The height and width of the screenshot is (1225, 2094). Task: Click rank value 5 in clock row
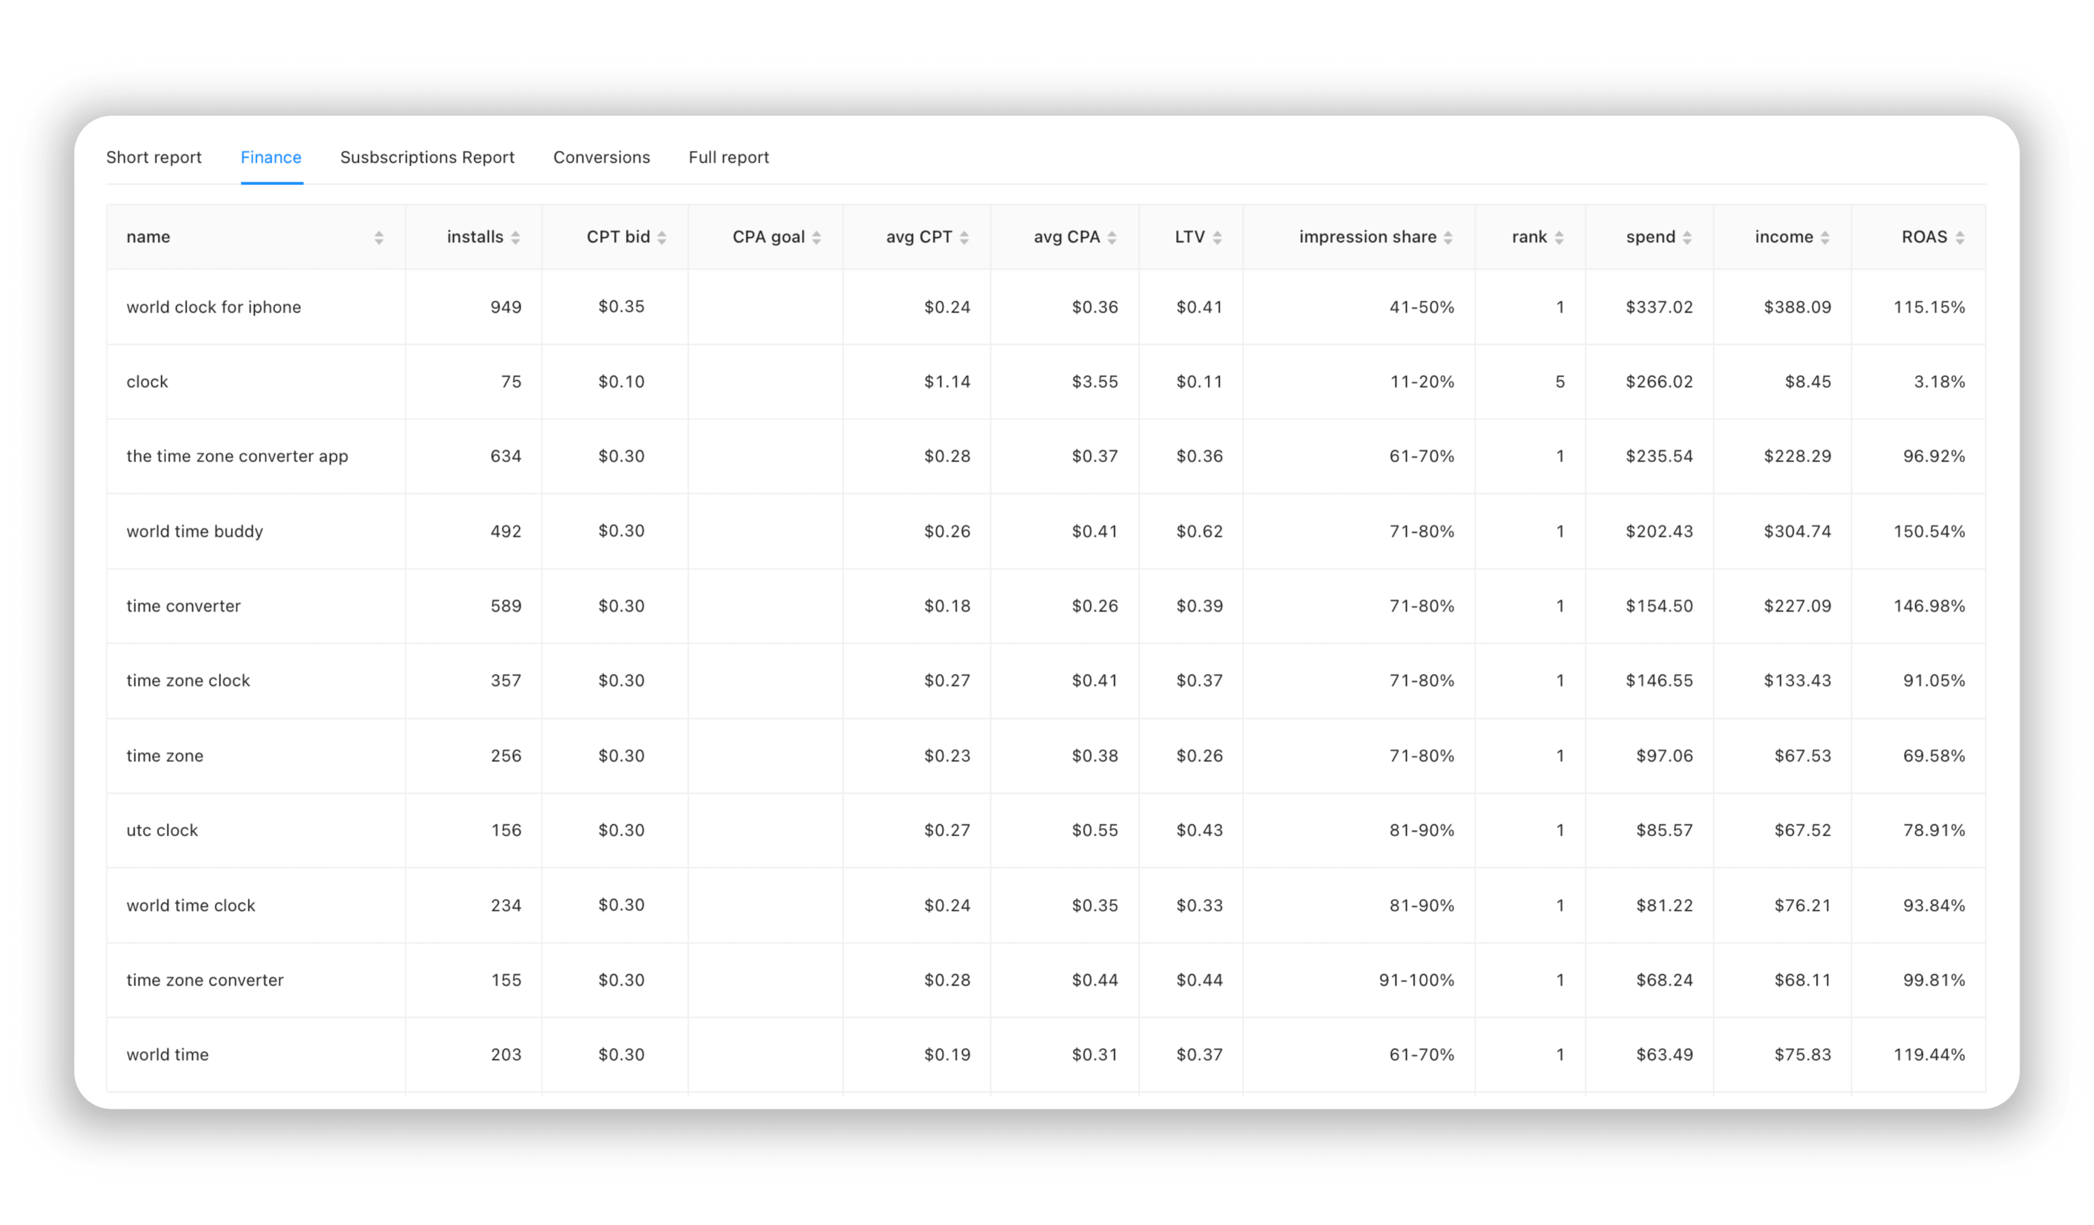click(x=1559, y=381)
